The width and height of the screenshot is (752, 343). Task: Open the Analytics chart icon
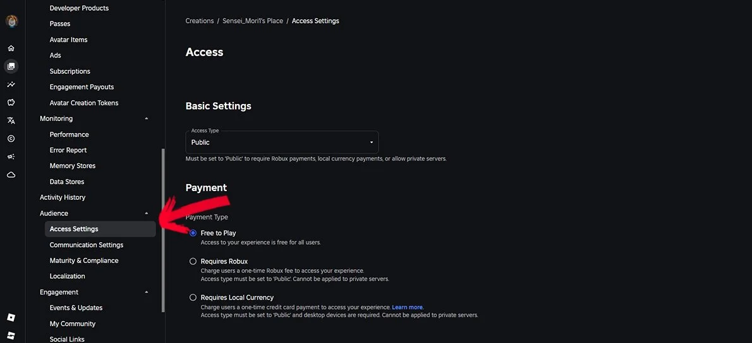point(11,84)
